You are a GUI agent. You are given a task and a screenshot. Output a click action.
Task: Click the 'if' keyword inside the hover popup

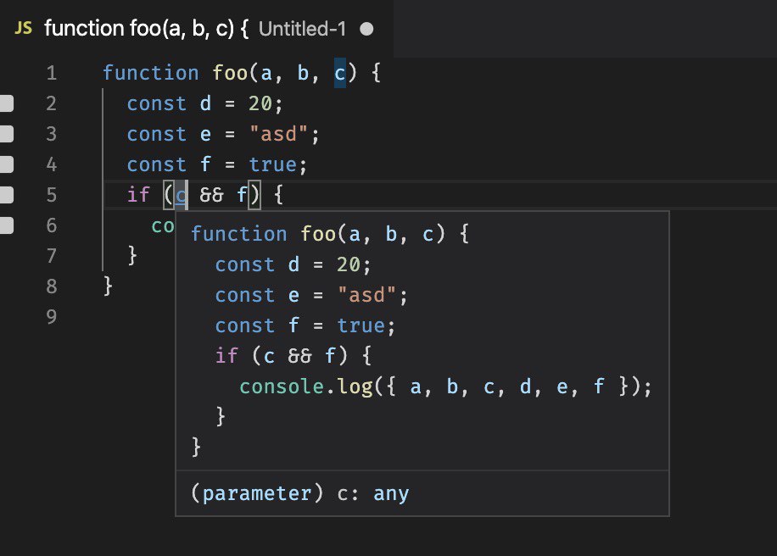pos(227,356)
